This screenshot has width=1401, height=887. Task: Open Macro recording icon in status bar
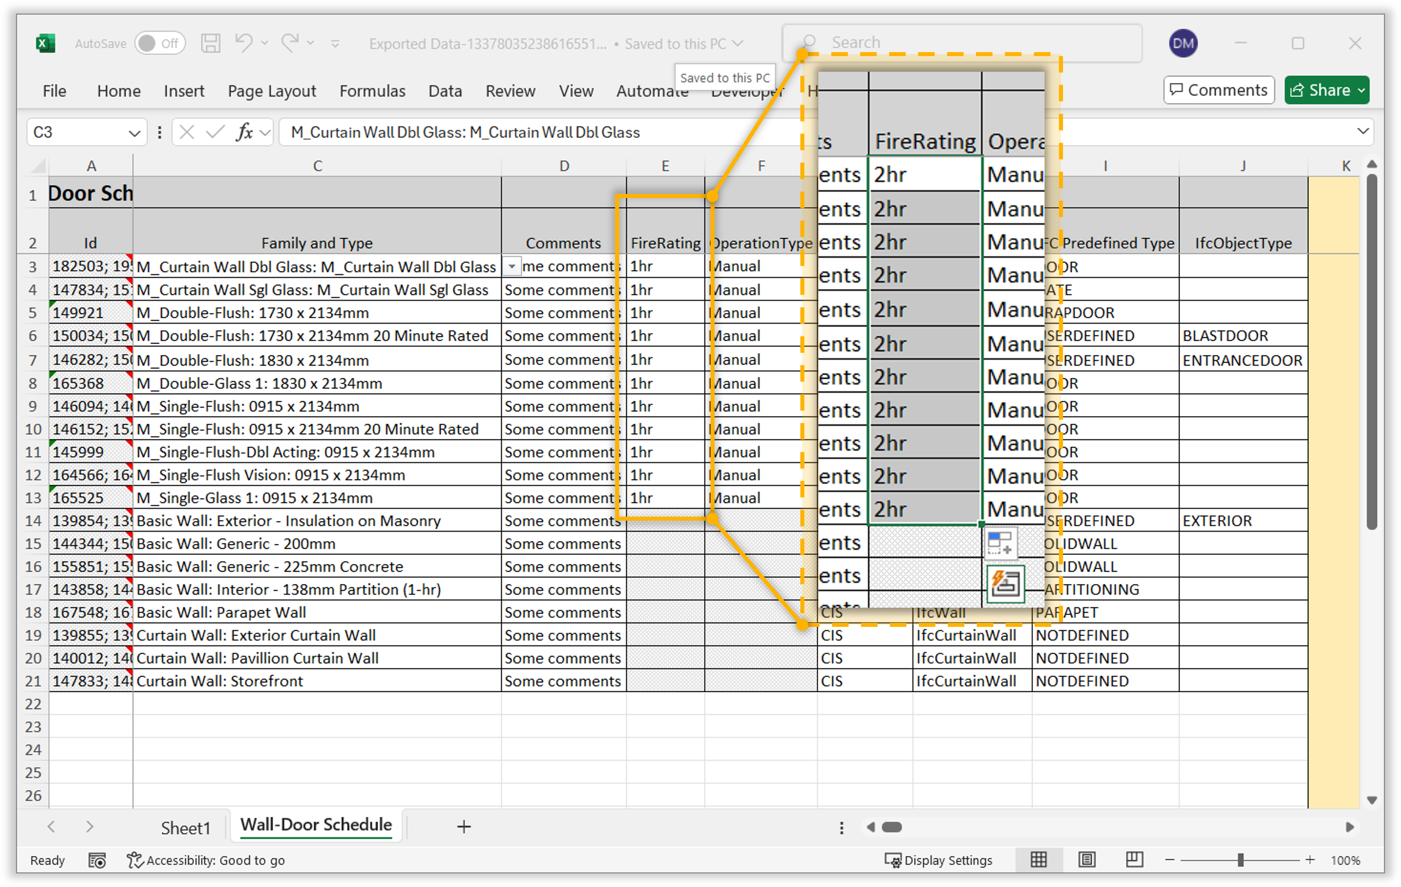click(97, 860)
